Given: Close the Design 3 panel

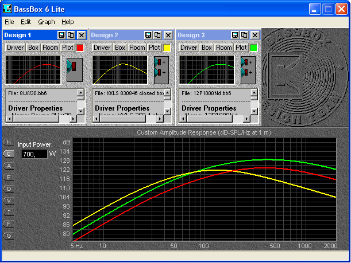Looking at the screenshot, I should (x=254, y=35).
